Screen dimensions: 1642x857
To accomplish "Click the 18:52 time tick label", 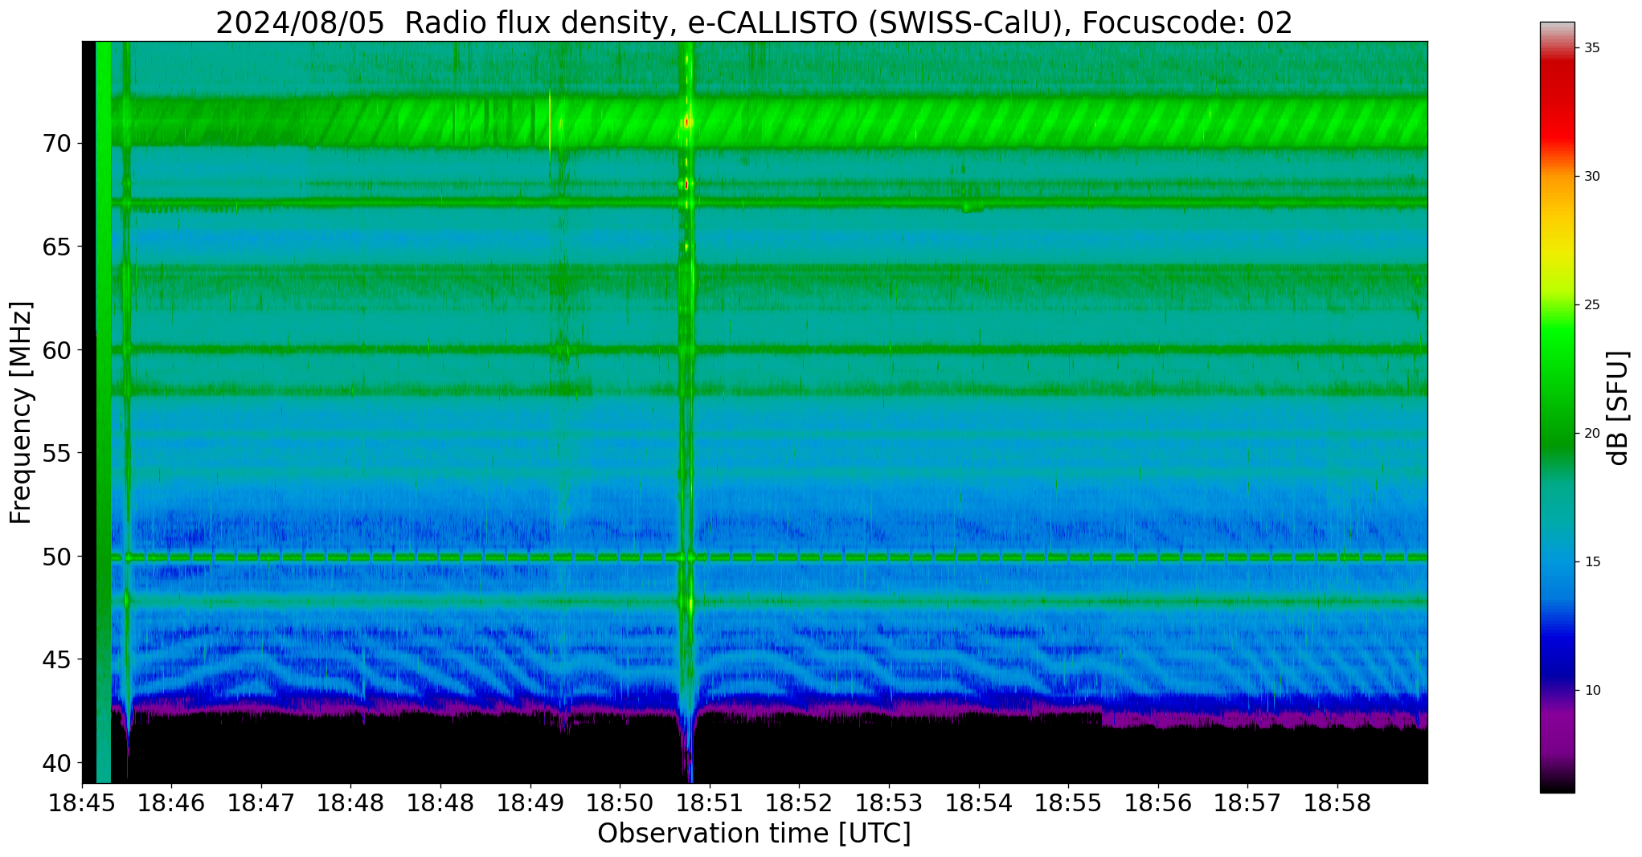I will tap(799, 803).
